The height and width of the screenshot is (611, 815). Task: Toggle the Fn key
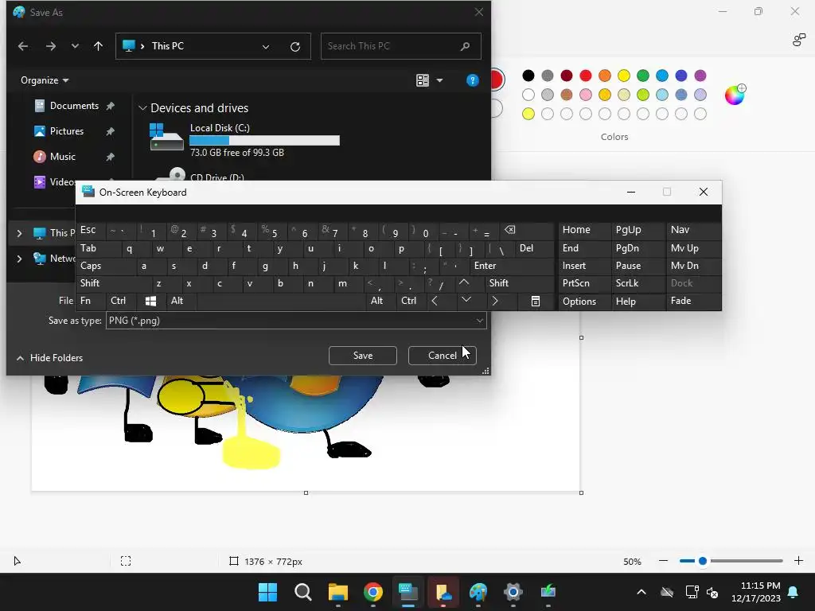(x=91, y=301)
